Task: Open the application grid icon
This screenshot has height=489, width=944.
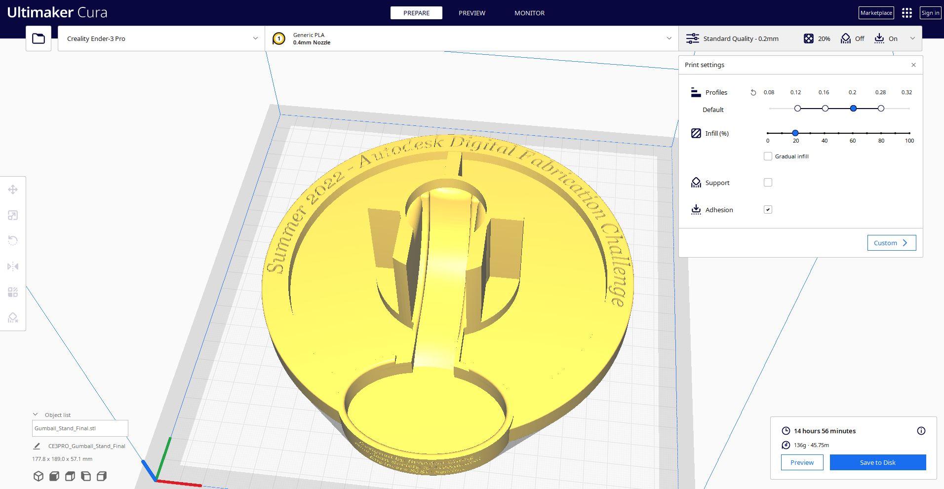Action: click(x=907, y=13)
